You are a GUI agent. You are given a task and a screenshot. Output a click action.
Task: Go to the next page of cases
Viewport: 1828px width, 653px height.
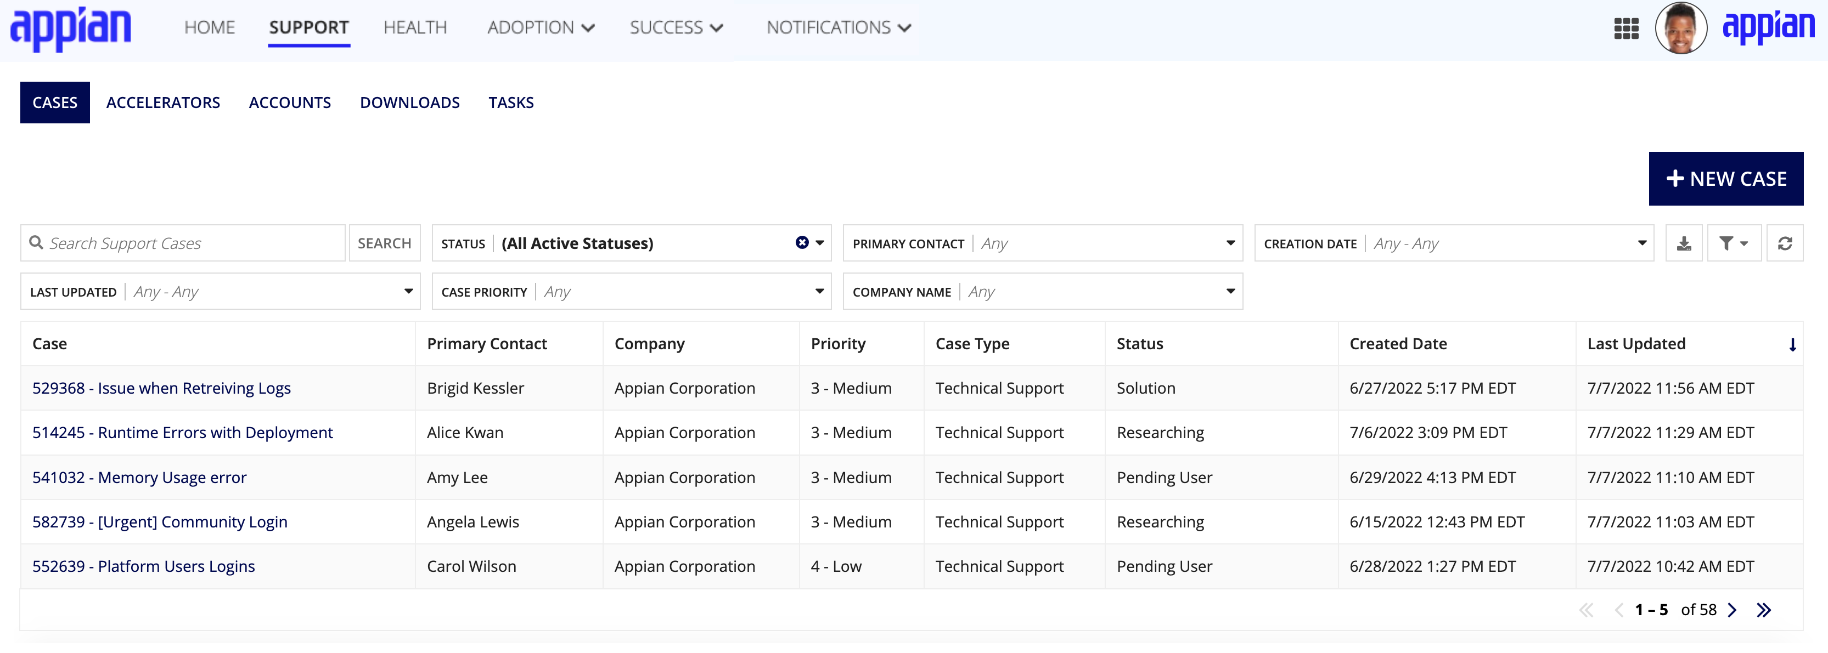click(x=1731, y=610)
